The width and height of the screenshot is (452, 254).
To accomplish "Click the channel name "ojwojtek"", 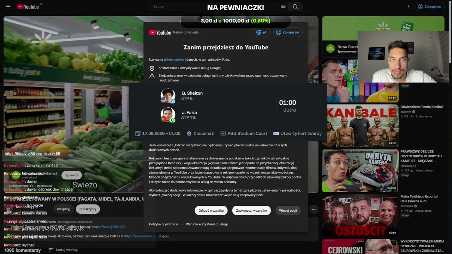I will click(406, 111).
